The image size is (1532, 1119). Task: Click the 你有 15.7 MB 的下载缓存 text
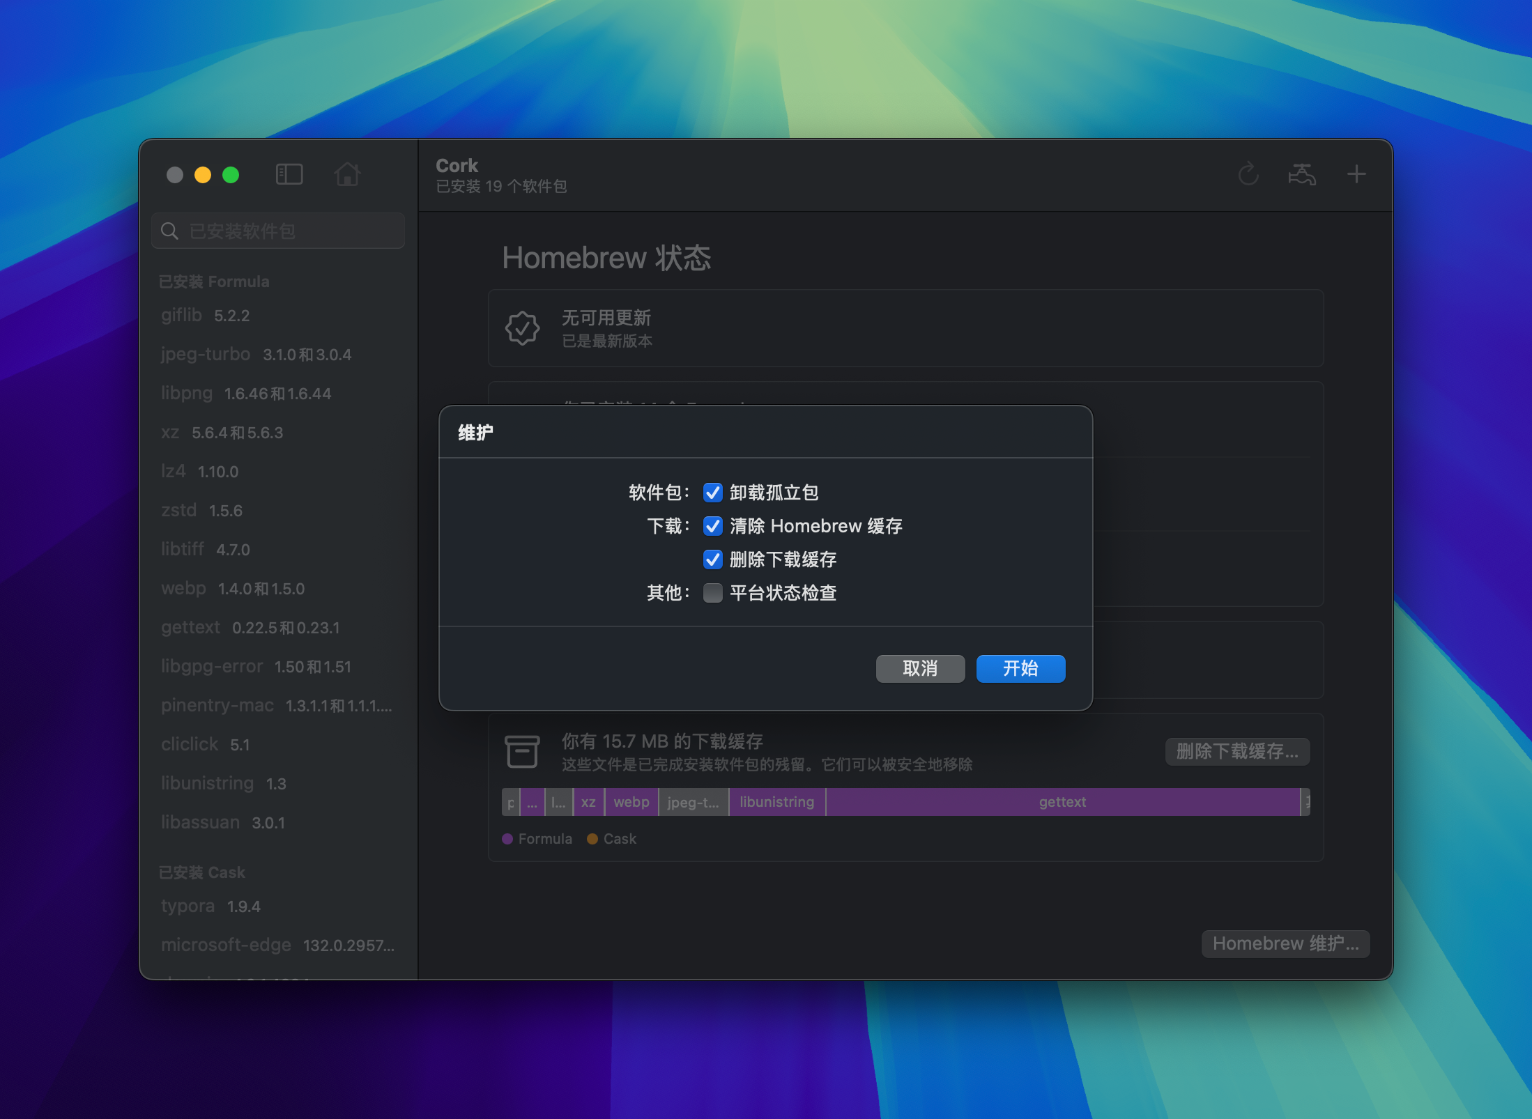662,741
